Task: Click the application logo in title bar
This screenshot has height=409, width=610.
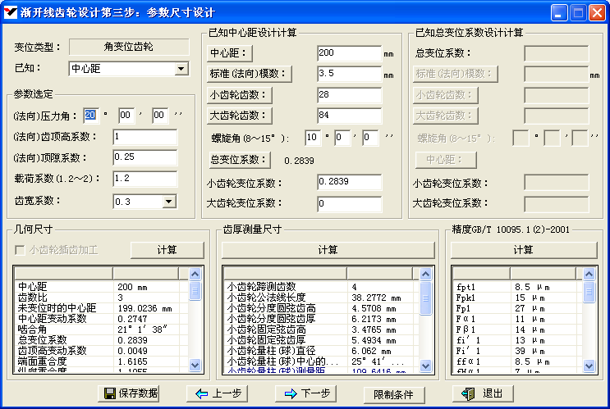Action: (x=11, y=12)
